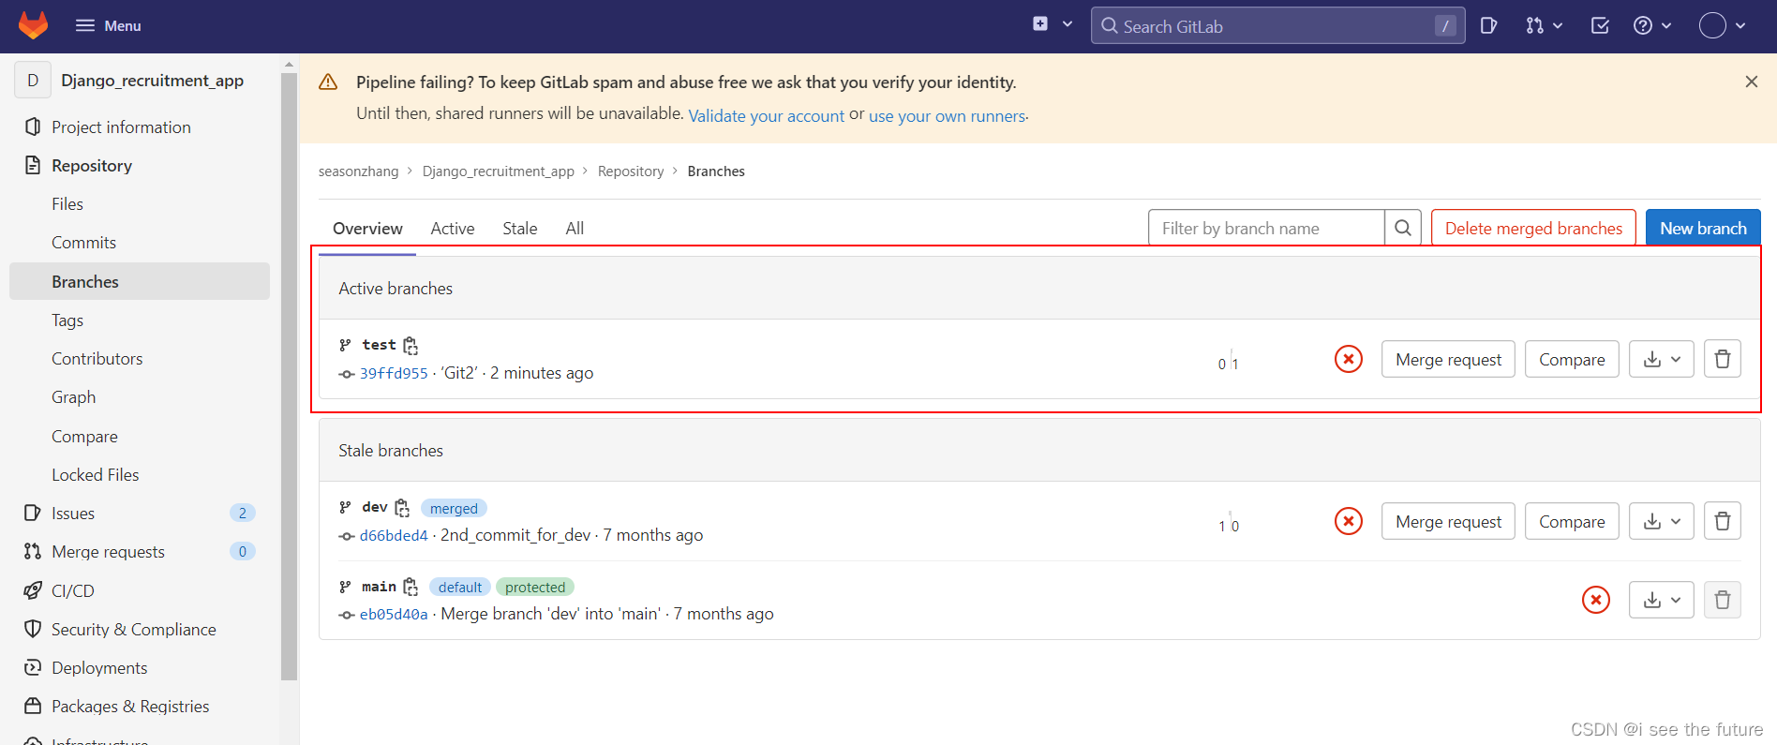Switch to the Active tab

point(453,229)
